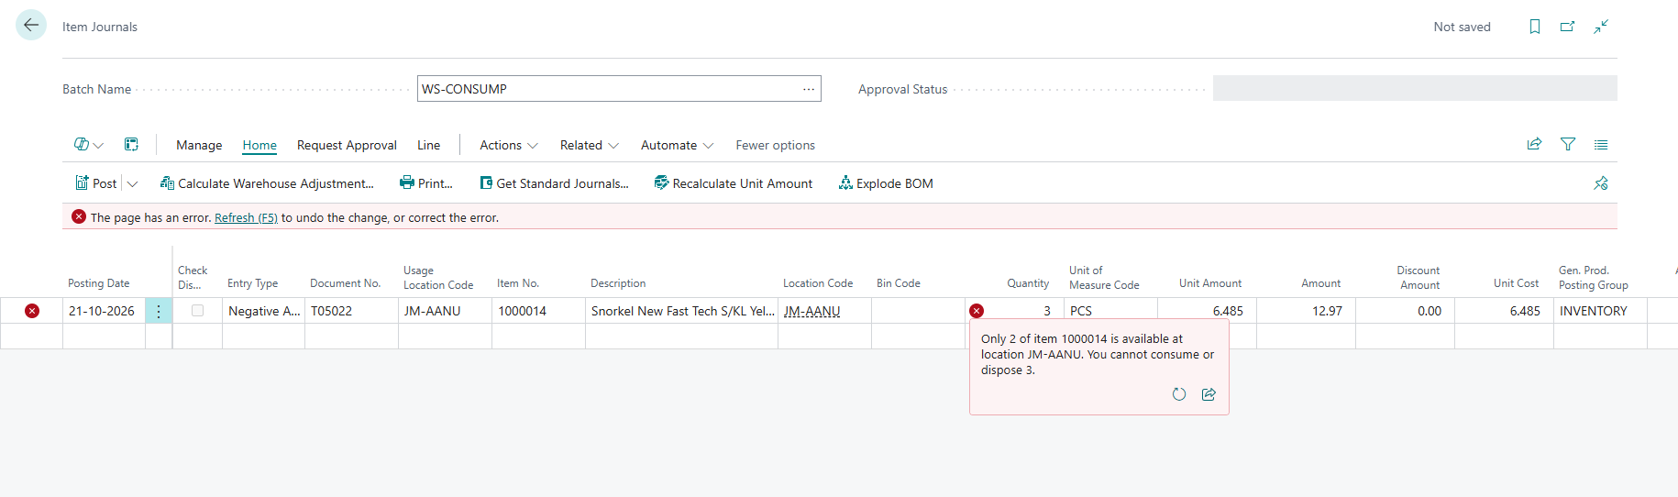Select the Posting Date cell 21-10-2026

click(104, 311)
